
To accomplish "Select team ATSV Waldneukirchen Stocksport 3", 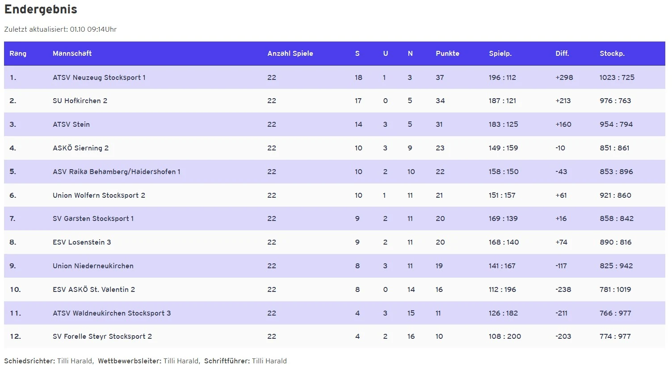I will pos(112,313).
